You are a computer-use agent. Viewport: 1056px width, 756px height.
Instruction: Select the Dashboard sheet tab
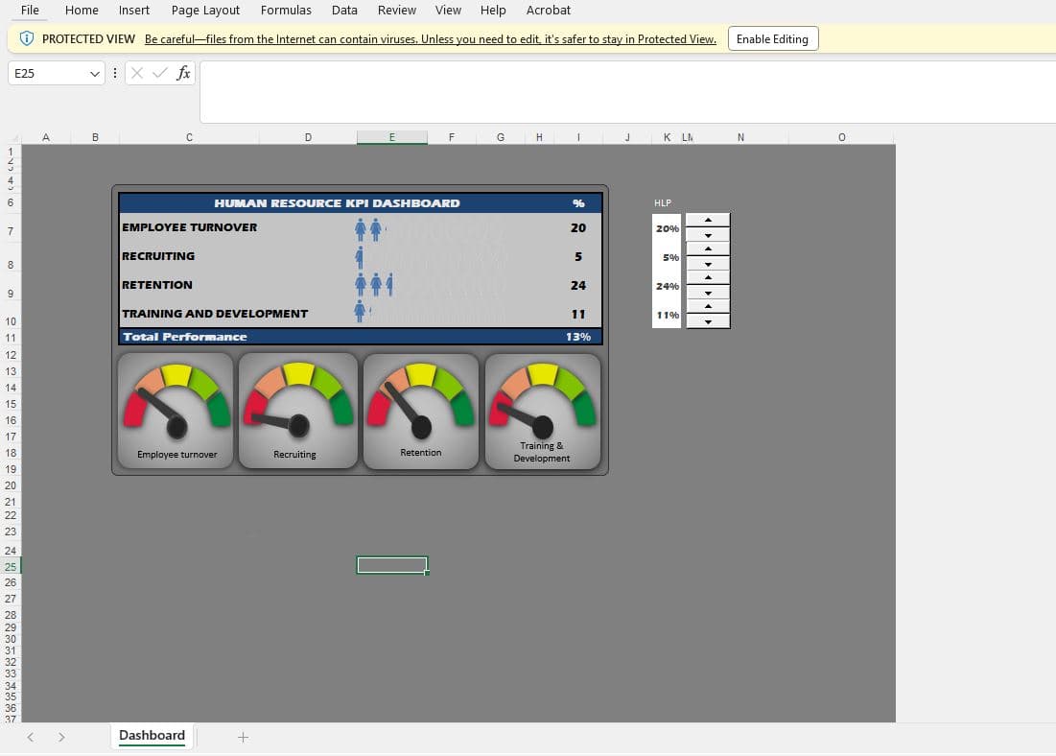(152, 736)
